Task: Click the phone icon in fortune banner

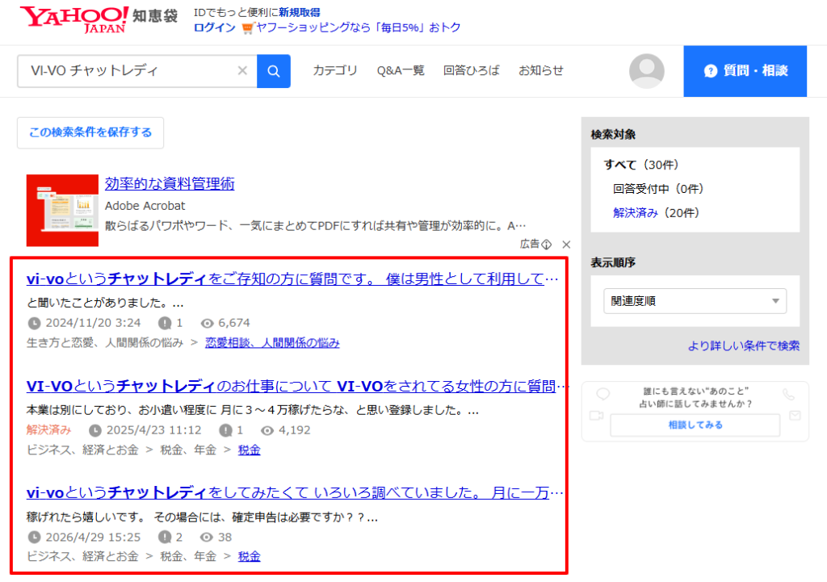Action: click(788, 395)
